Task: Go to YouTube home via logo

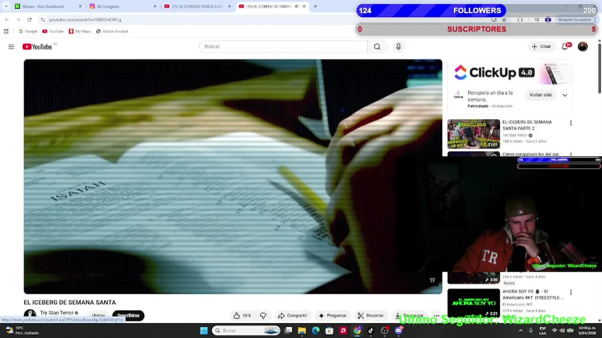Action: click(37, 46)
